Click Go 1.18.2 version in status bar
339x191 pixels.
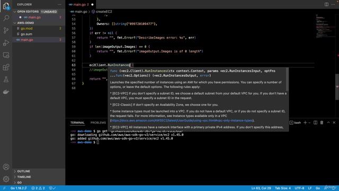tap(19, 188)
